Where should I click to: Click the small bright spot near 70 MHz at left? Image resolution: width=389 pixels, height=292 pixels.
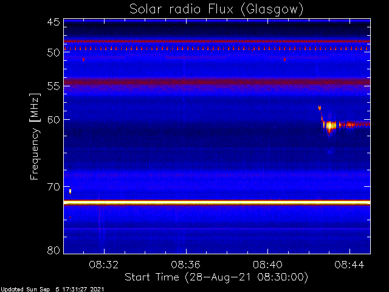pyautogui.click(x=71, y=191)
